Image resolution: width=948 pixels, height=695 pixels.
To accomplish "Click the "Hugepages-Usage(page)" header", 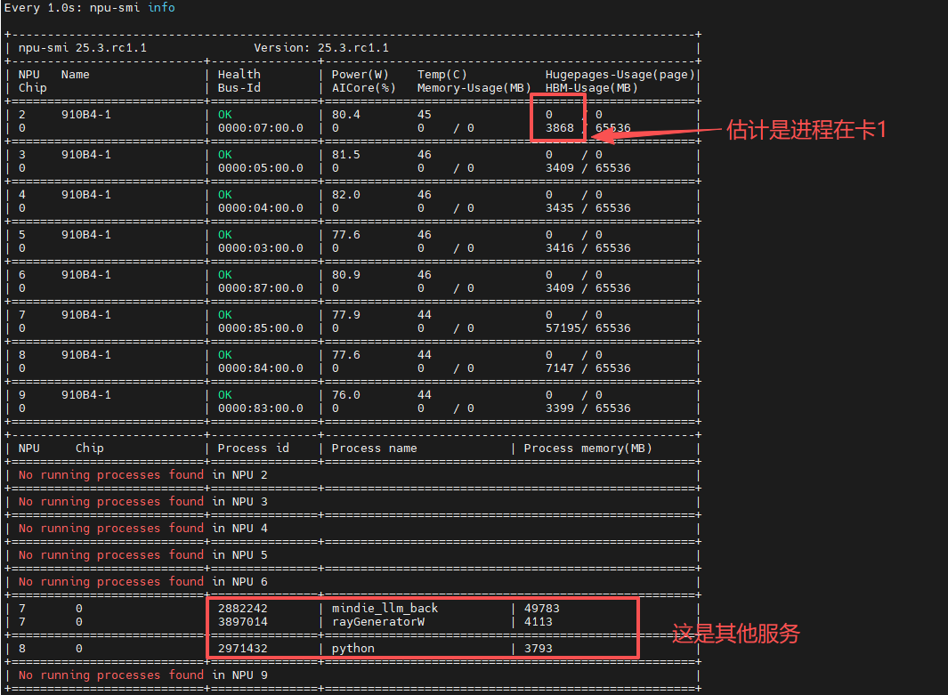I will coord(620,75).
